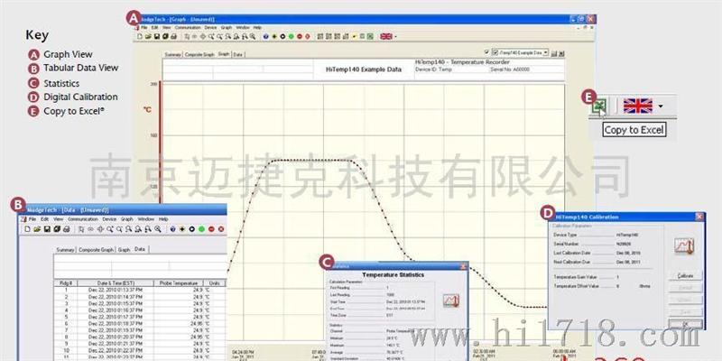Image resolution: width=722 pixels, height=361 pixels.
Task: Open Window menu in Data window
Action: pyautogui.click(x=146, y=219)
